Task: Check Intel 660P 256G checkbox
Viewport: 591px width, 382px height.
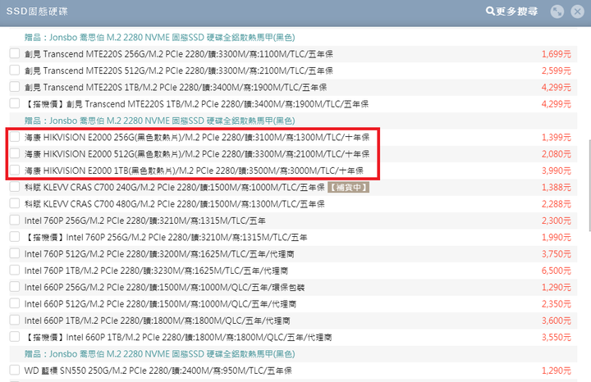Action: 15,287
